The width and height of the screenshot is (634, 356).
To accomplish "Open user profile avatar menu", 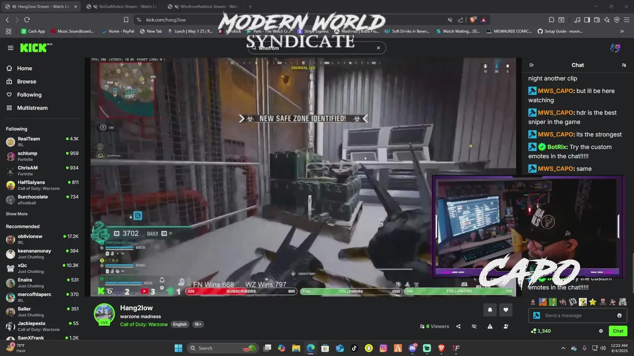I will [615, 48].
